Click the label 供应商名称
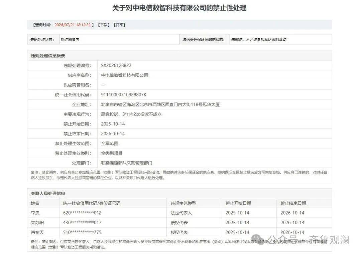The image size is (361, 254). 80,75
